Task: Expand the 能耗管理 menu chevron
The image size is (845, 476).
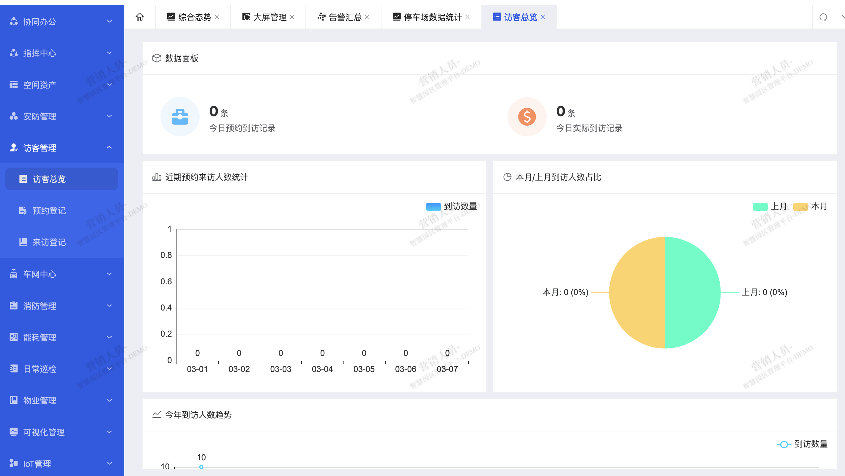Action: pyautogui.click(x=109, y=337)
